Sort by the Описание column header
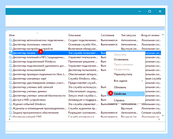 75,35
